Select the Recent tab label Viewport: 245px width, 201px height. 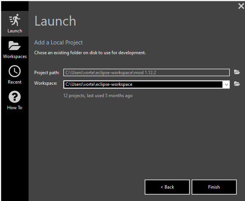(15, 82)
